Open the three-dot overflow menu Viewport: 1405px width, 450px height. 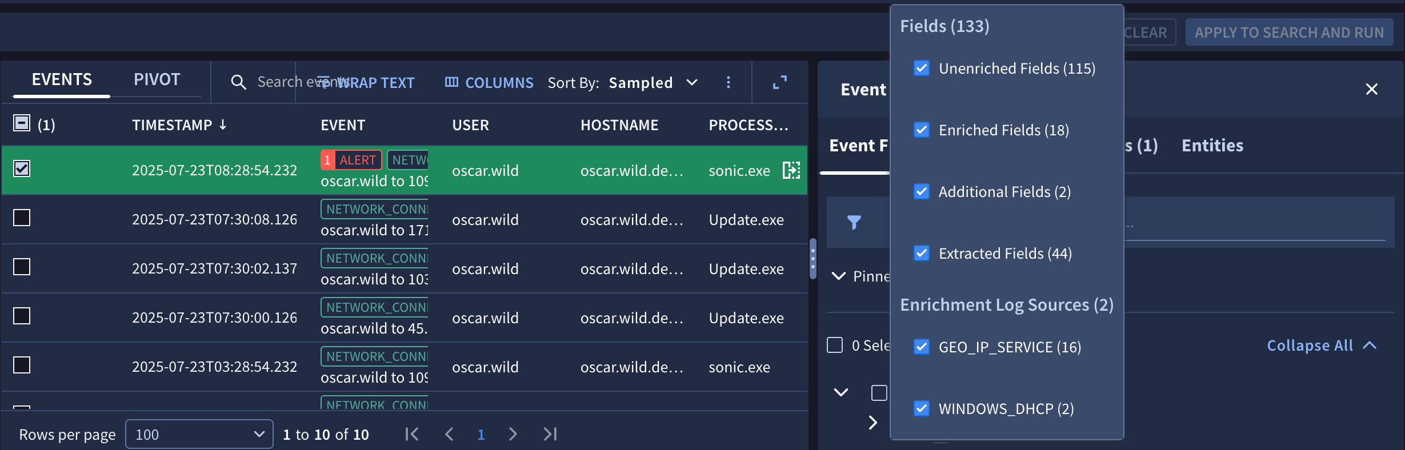[728, 82]
